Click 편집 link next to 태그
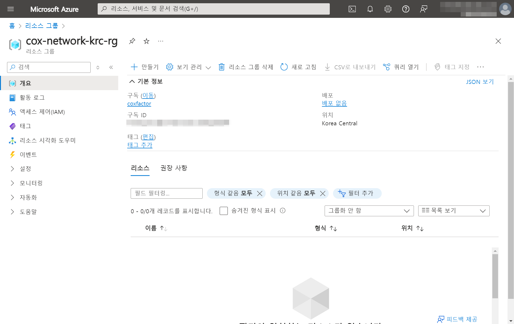514x324 pixels. pos(148,137)
